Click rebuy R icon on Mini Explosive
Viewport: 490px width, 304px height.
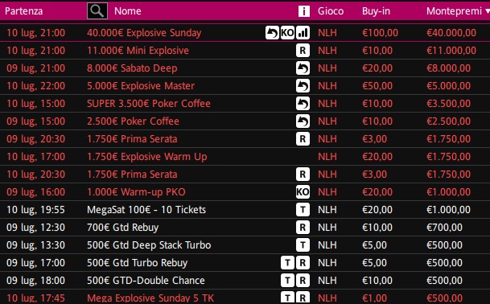[303, 51]
